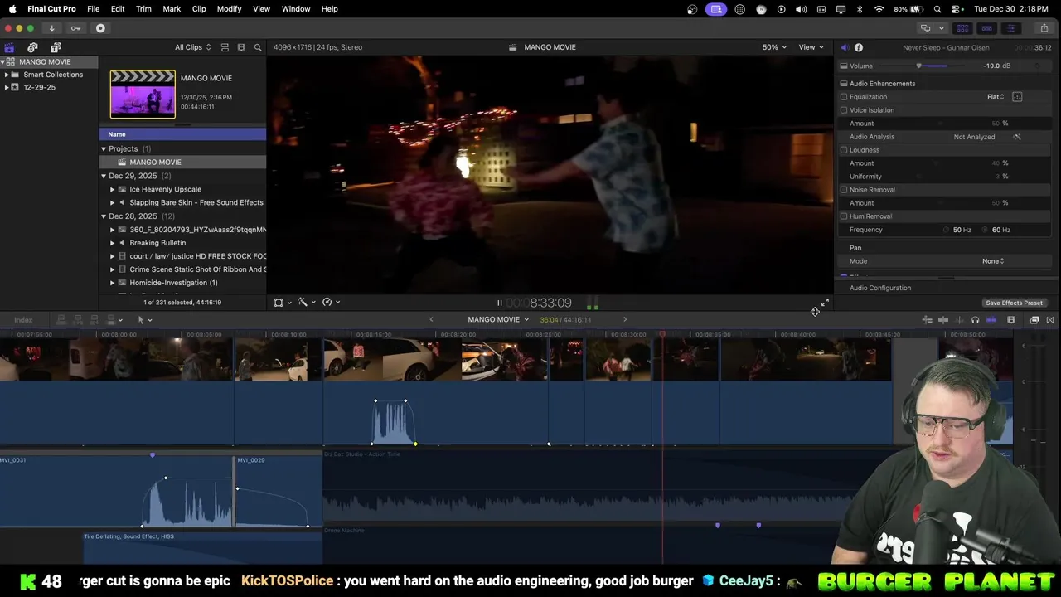Screen dimensions: 1061x597
Task: Show the background tasks indicator
Action: tap(100, 28)
